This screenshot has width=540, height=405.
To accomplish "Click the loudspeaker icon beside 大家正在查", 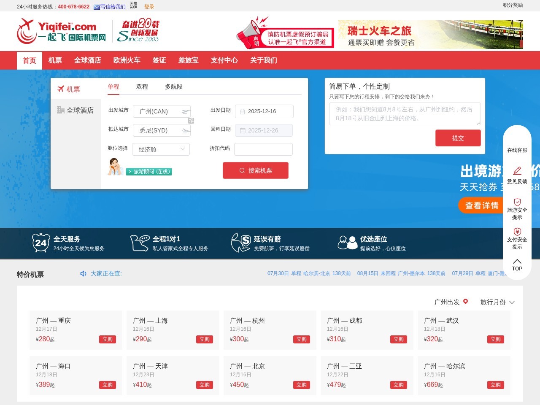I will (83, 273).
